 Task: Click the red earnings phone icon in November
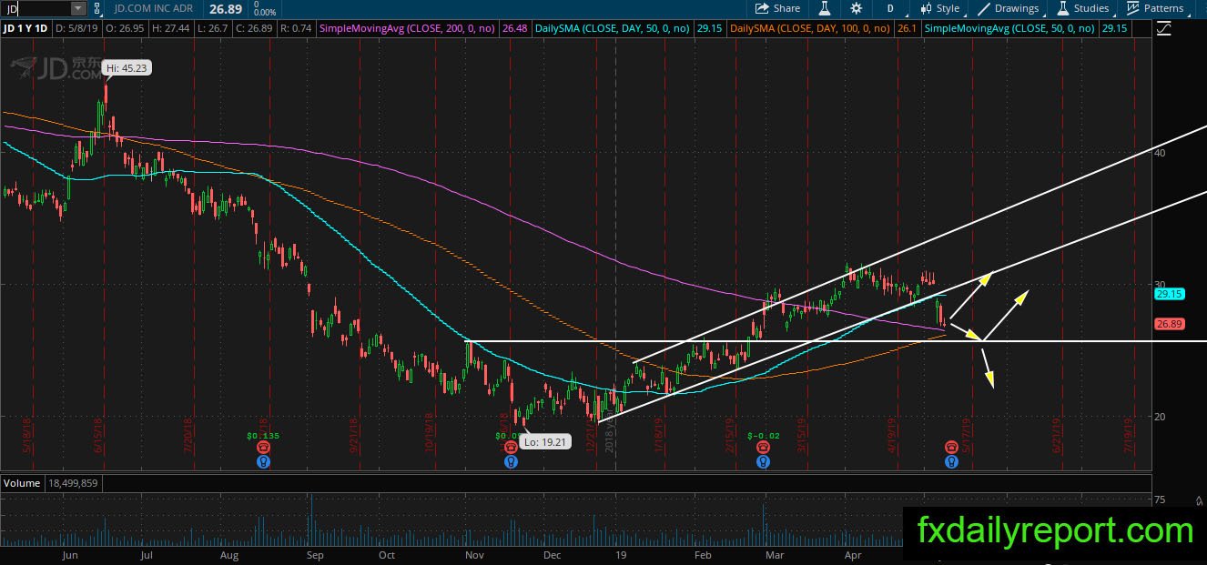[x=511, y=448]
